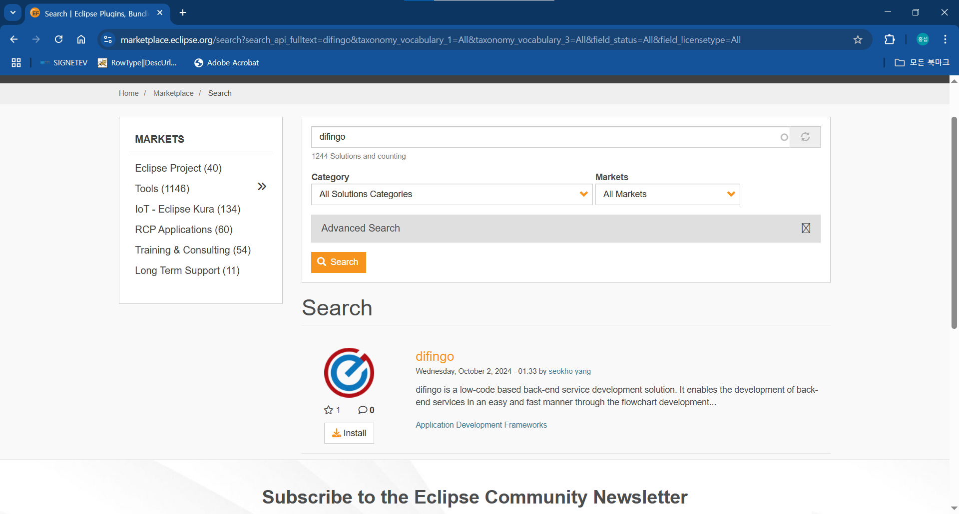Image resolution: width=959 pixels, height=514 pixels.
Task: Click the refresh icon beside search field
Action: [805, 137]
